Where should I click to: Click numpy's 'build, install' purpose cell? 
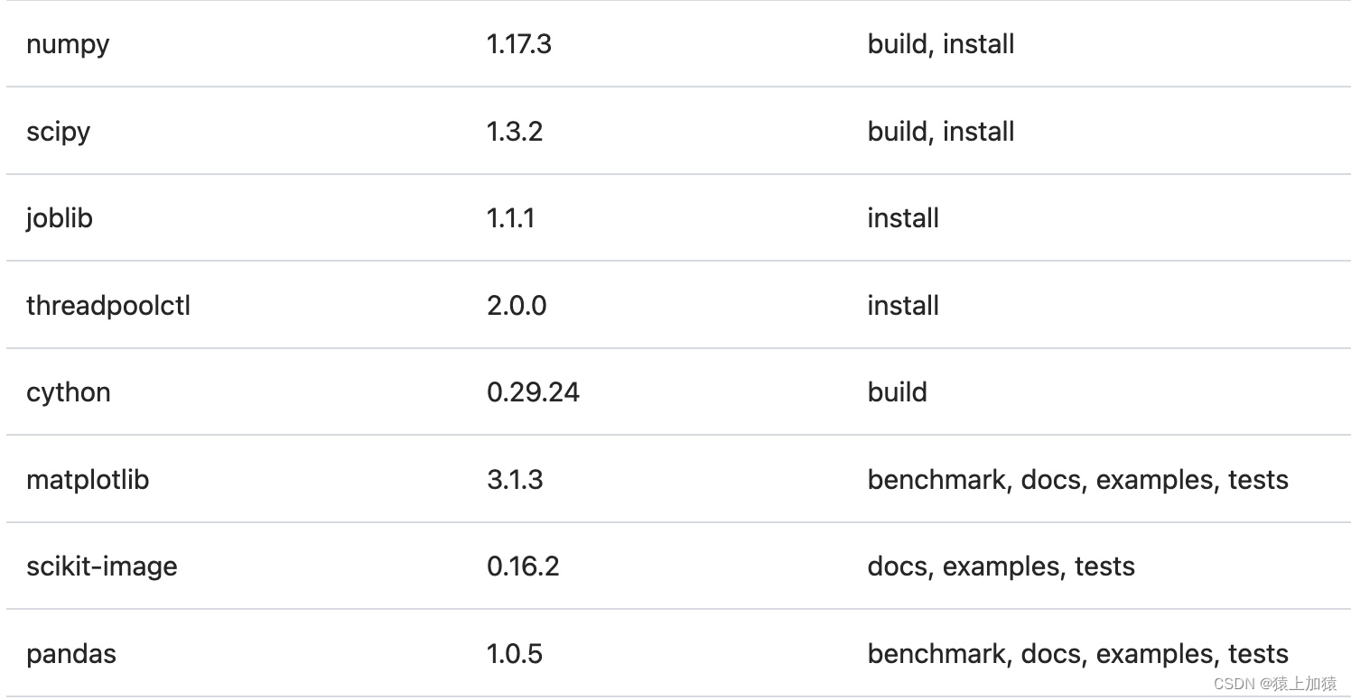[941, 44]
